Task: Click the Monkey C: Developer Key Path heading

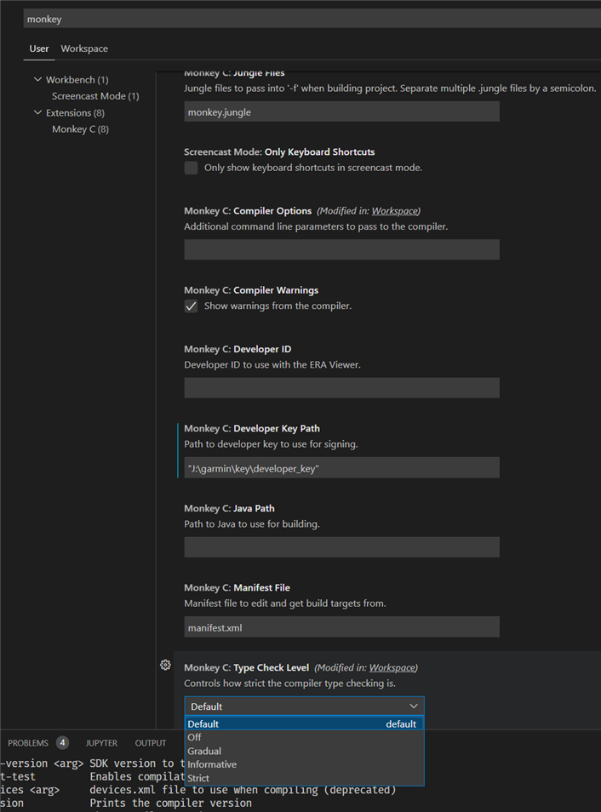Action: [252, 428]
